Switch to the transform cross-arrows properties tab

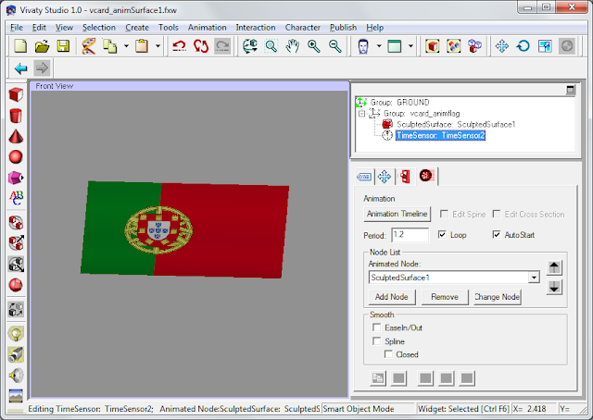(x=385, y=177)
